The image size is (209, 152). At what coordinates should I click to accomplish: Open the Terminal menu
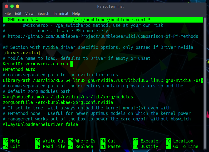[x=61, y=14]
